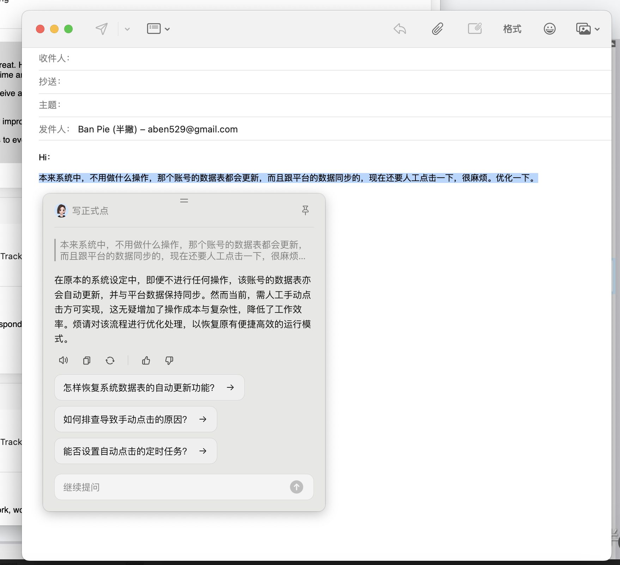The height and width of the screenshot is (565, 620).
Task: Attach a file with paperclip icon
Action: [437, 29]
